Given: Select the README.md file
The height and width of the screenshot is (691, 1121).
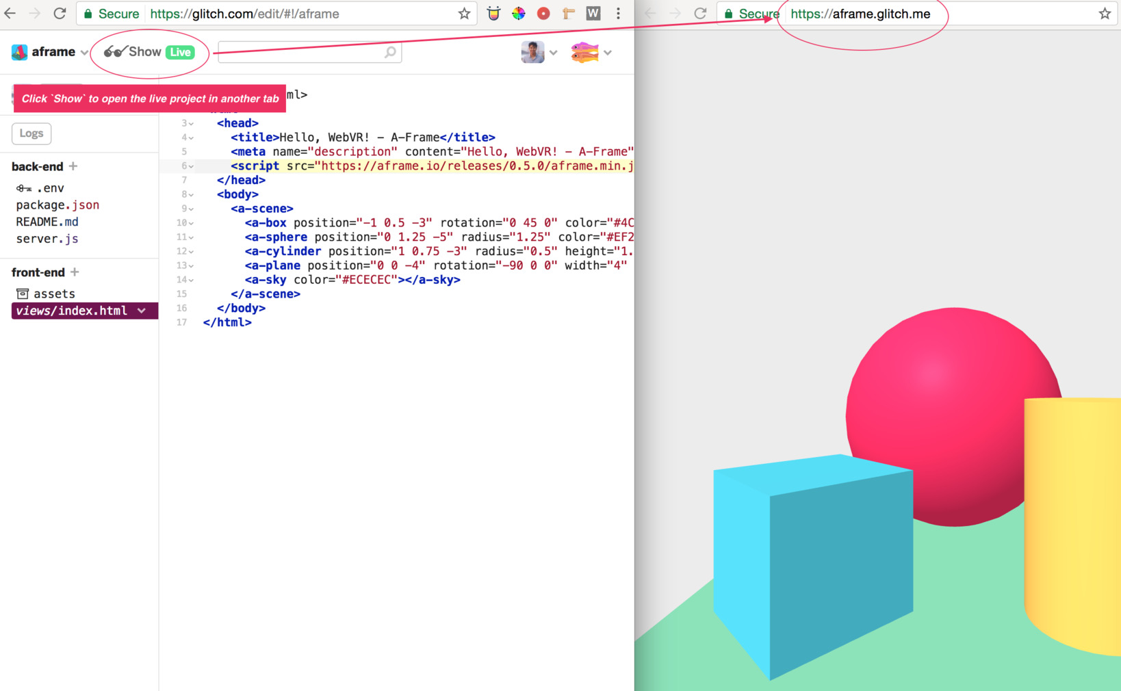Looking at the screenshot, I should 47,222.
